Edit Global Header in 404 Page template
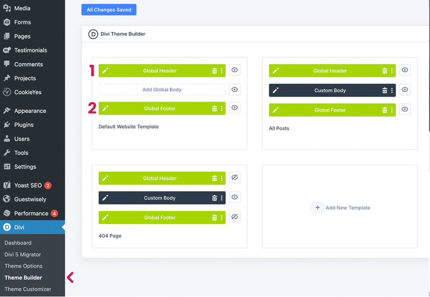 [105, 178]
